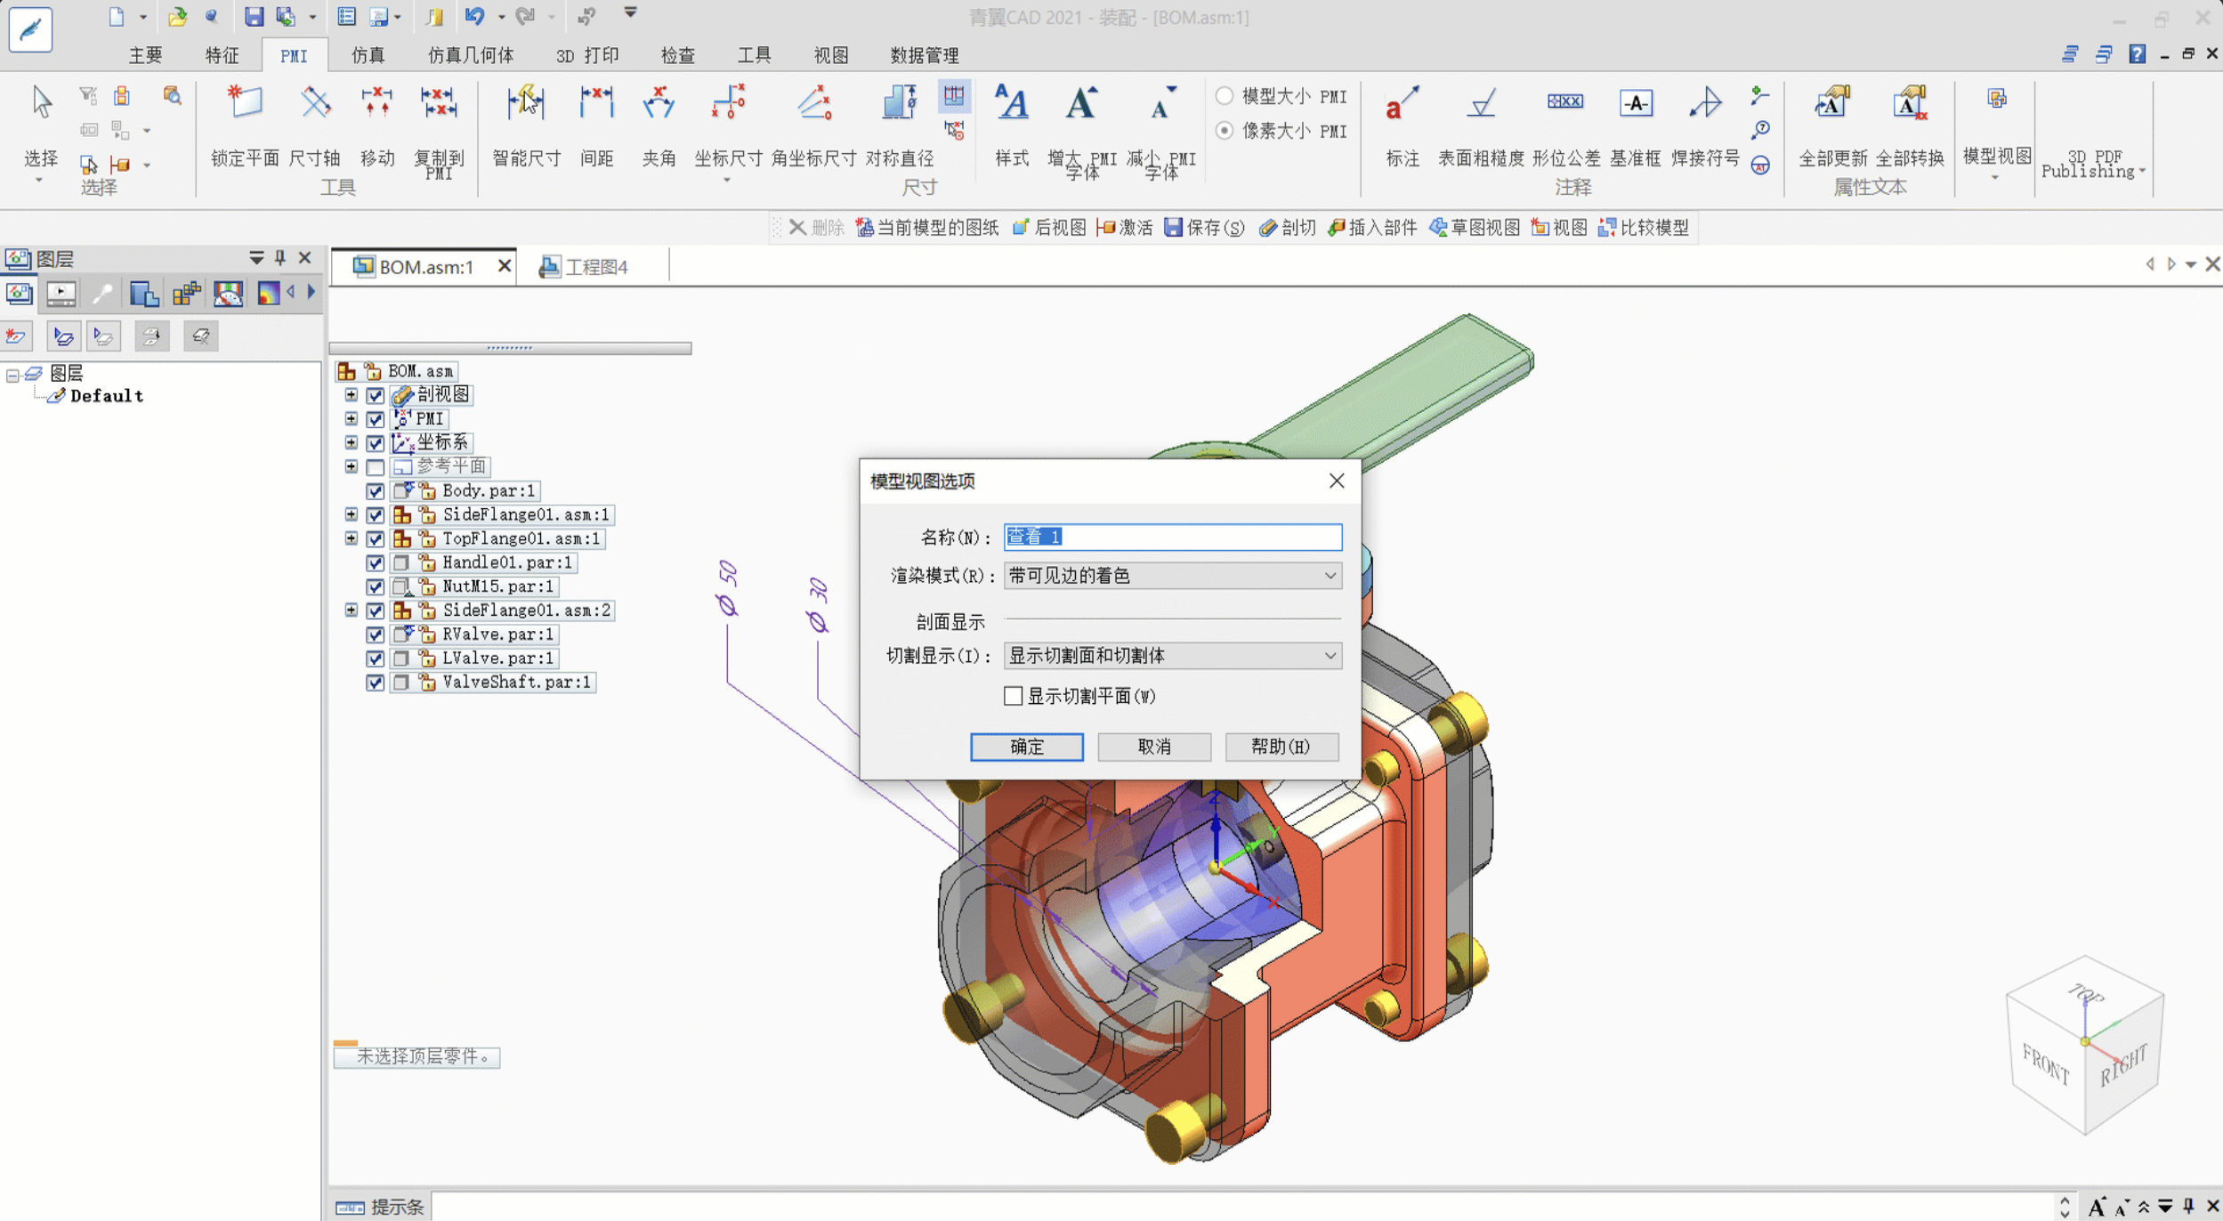Screen dimensions: 2223x1221
Task: Click the 名称 input field
Action: [x=1172, y=537]
